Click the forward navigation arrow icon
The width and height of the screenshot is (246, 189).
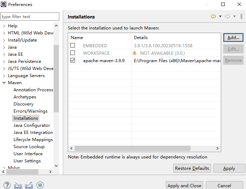click(x=228, y=16)
